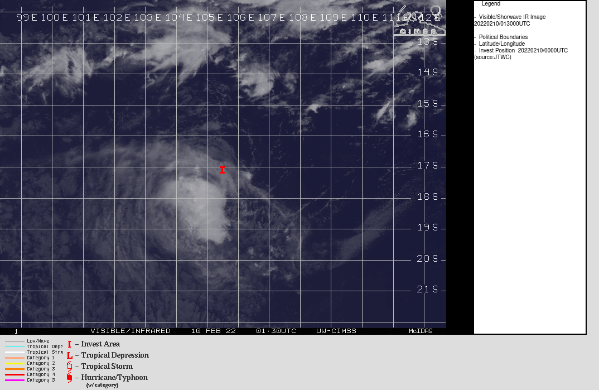Click the Tropical Storm legend symbol
Viewport: 599px width, 390px height.
(69, 367)
